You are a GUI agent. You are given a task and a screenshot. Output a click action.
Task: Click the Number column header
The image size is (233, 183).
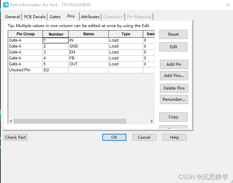[x=56, y=34]
